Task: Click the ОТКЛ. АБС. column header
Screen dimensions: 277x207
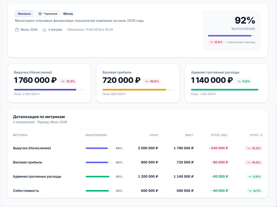Action: 220,135
